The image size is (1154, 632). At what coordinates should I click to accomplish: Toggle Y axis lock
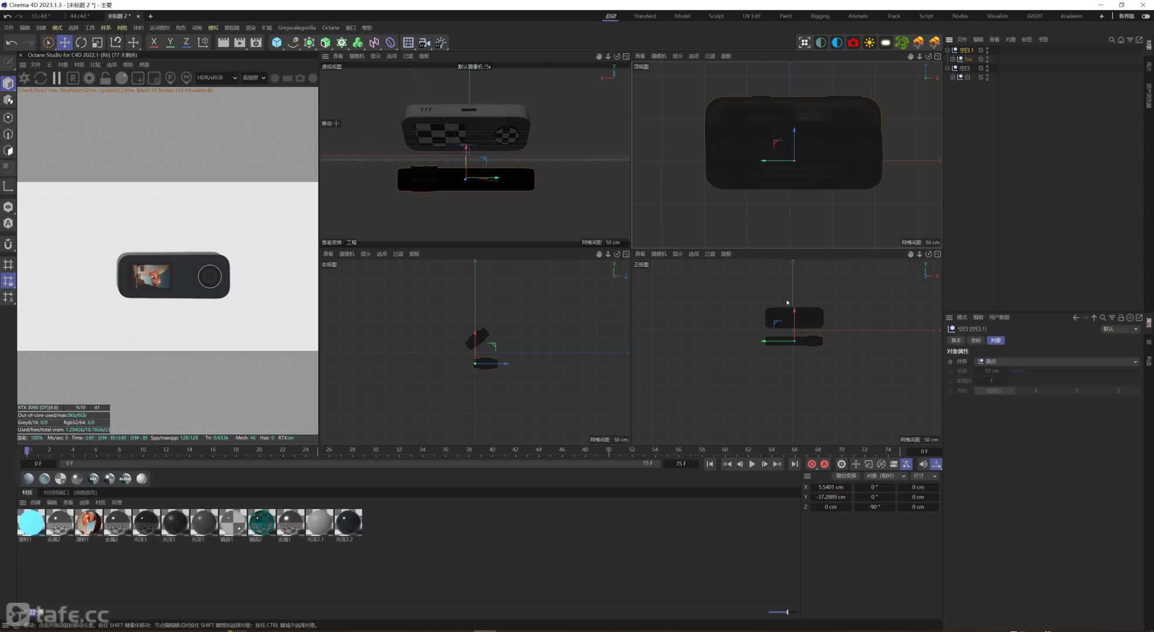[170, 42]
